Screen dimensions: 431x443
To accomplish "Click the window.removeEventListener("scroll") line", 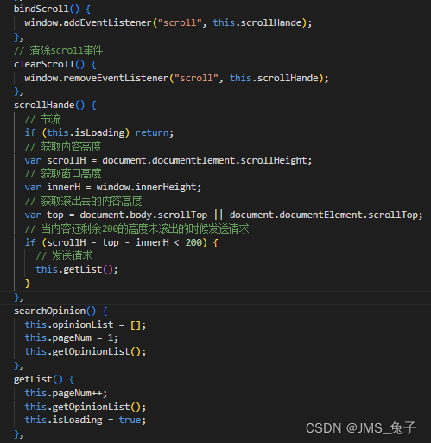I will 176,78.
